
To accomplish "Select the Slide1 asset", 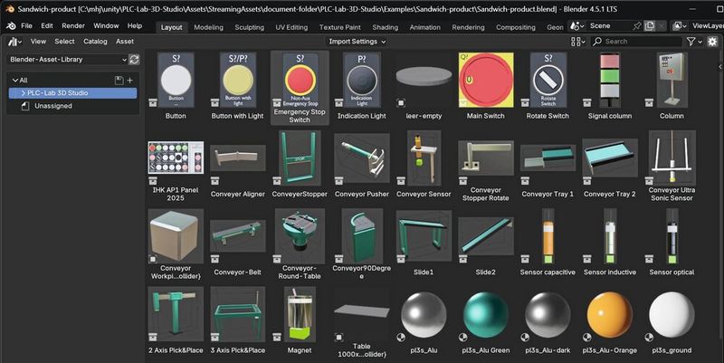I will pyautogui.click(x=424, y=243).
